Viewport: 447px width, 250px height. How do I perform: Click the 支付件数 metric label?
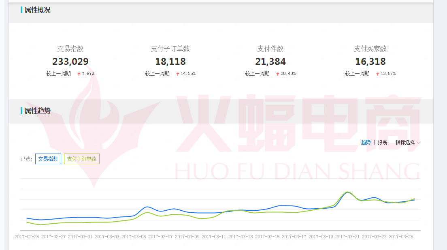270,49
